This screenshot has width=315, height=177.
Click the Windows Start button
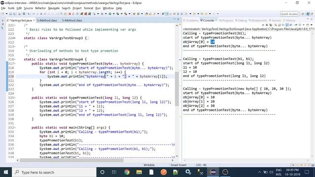point(6,172)
